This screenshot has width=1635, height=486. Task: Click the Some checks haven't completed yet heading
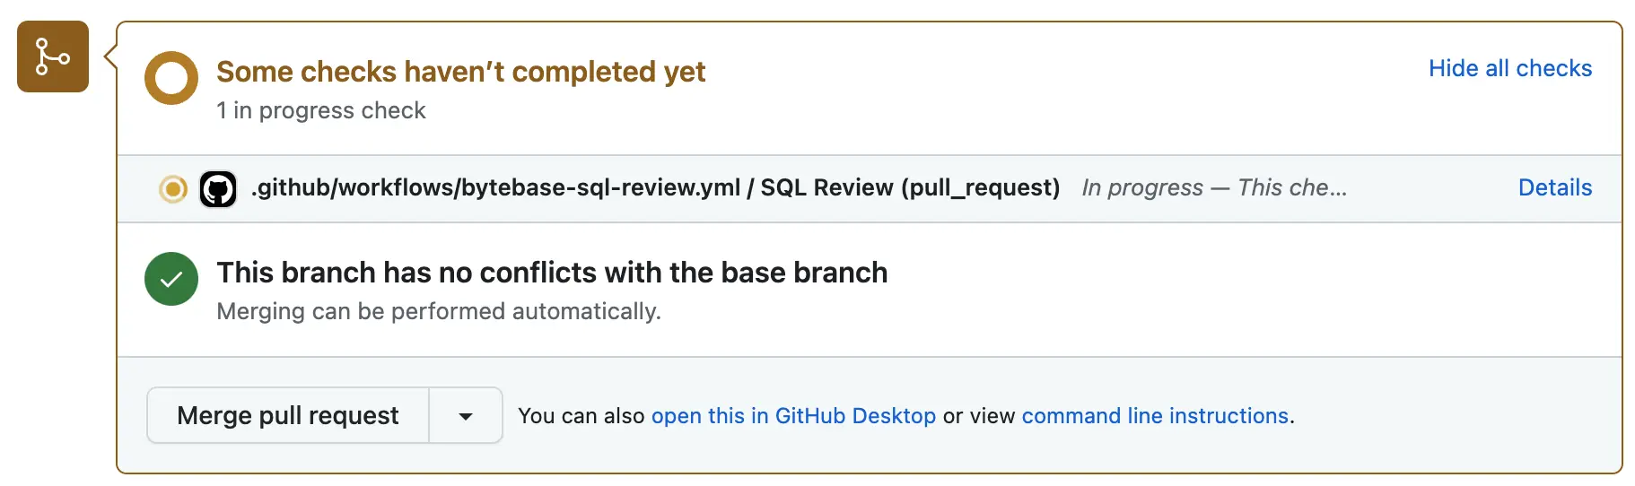tap(460, 72)
